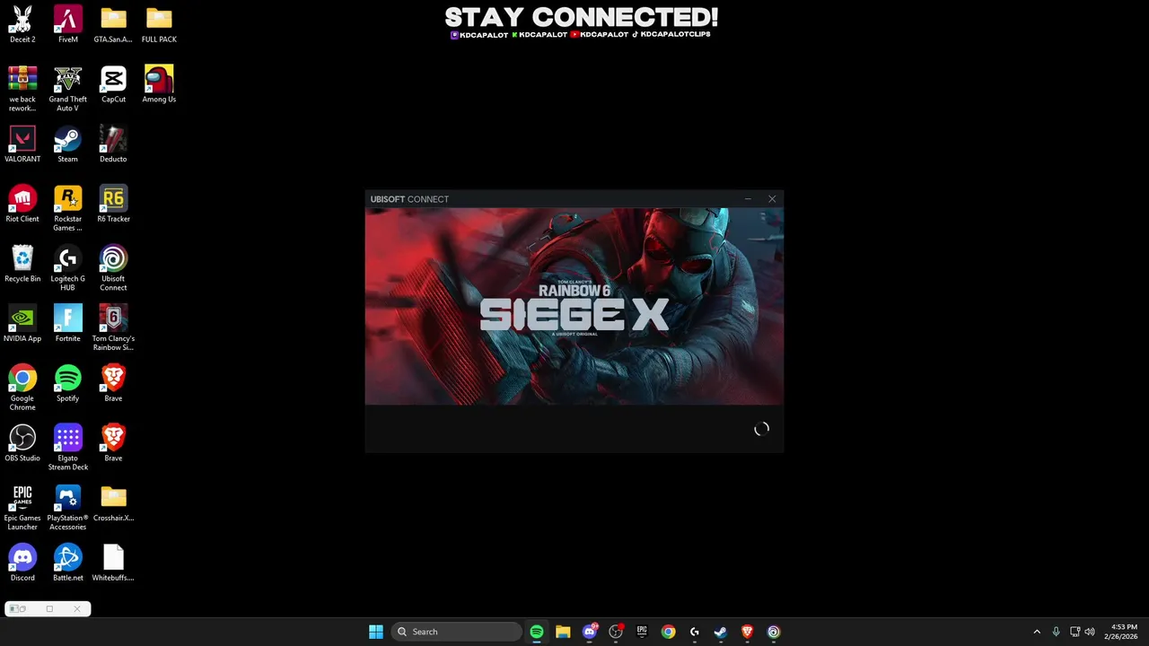Select the Rockstar Games launcher icon

coord(68,208)
